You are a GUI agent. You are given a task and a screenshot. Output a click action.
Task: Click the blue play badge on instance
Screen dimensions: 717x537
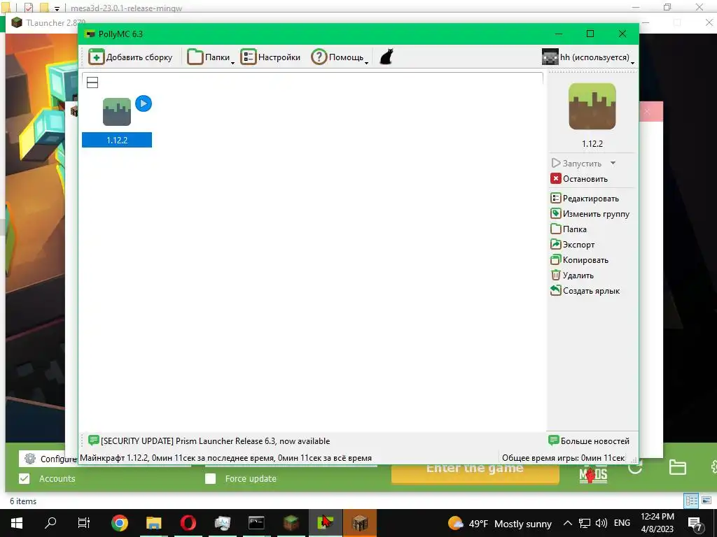(144, 103)
